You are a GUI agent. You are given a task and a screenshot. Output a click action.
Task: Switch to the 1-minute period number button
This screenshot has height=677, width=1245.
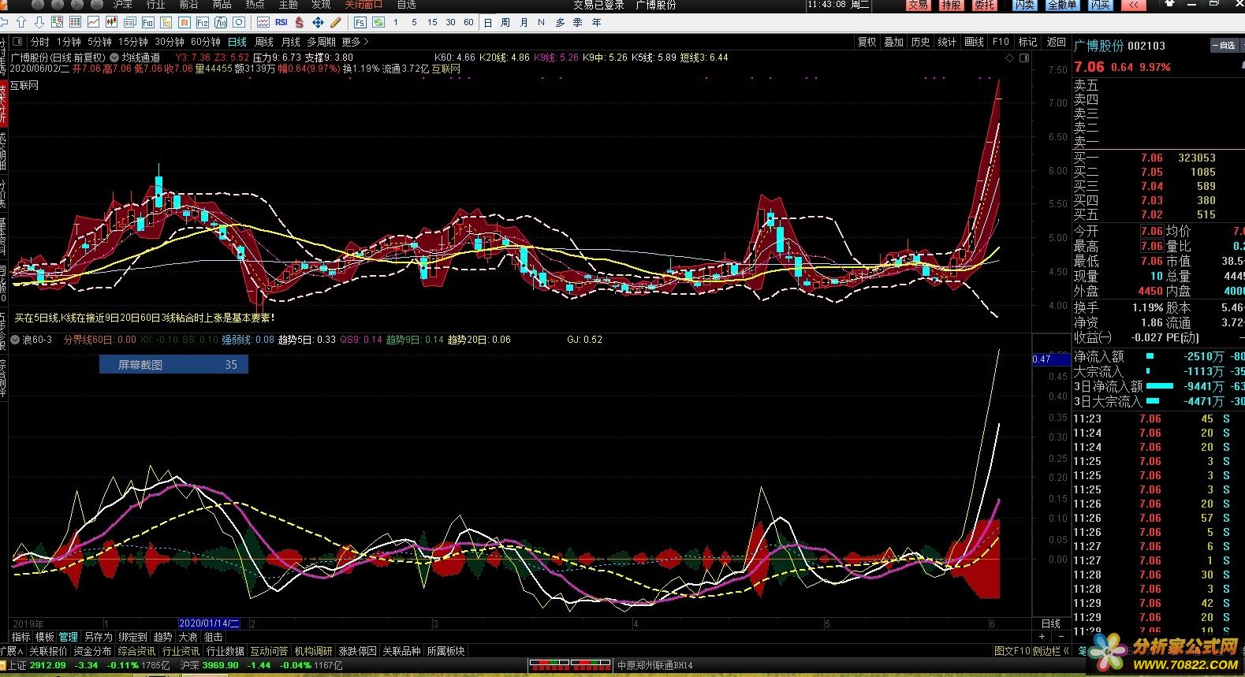(397, 22)
